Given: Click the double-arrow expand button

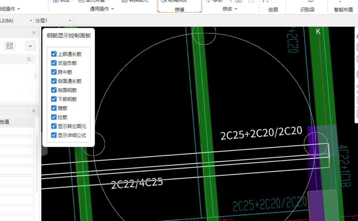Looking at the screenshot, I should coord(30,46).
